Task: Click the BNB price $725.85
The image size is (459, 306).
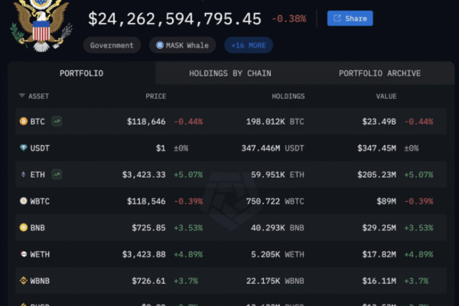Action: [148, 228]
